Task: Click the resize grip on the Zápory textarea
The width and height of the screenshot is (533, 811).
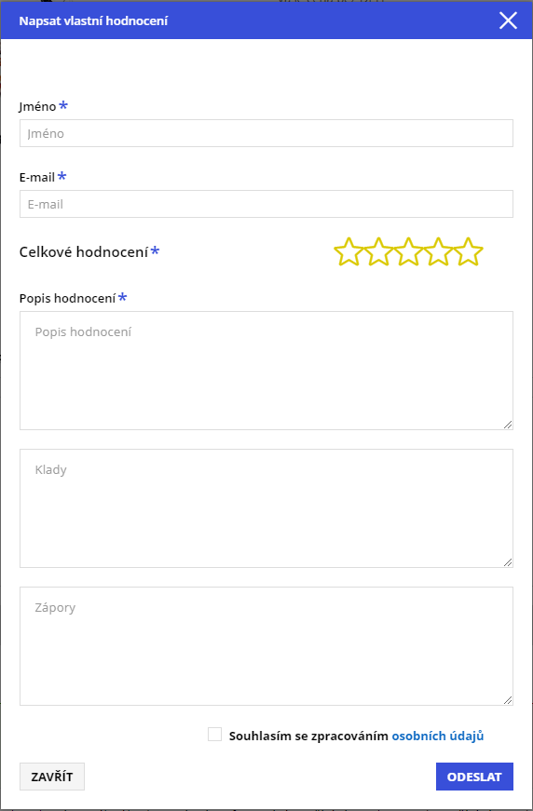Action: [508, 700]
